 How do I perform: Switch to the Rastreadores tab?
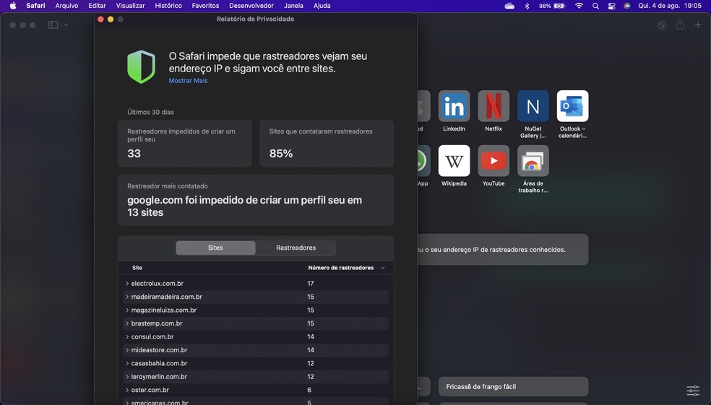click(296, 248)
